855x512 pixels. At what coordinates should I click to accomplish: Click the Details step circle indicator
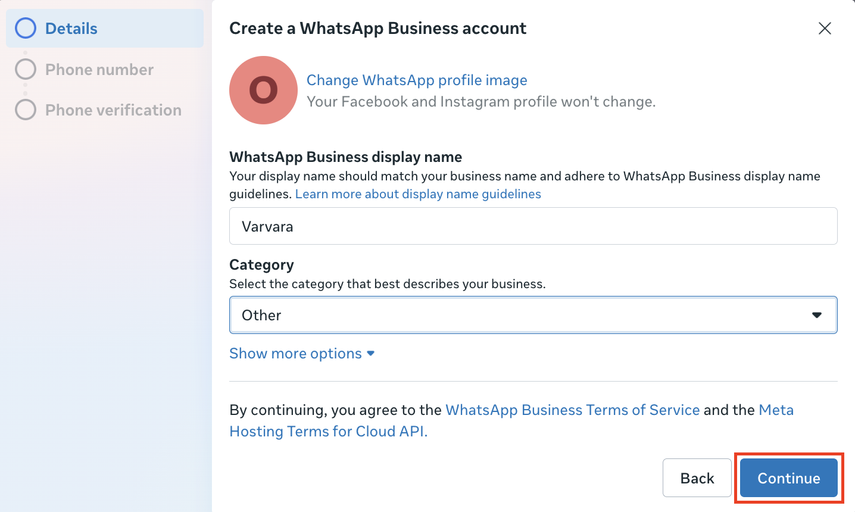tap(26, 28)
